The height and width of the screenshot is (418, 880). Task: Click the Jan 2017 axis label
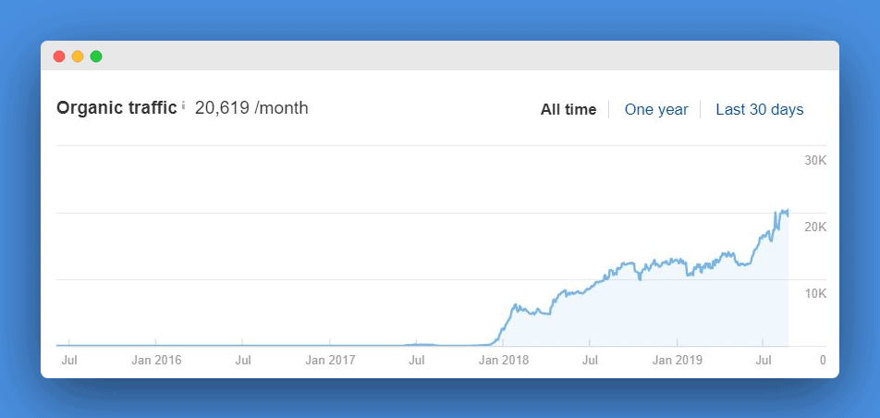[330, 360]
